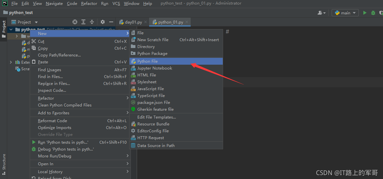Run 'Python tests in pyth...'
The width and height of the screenshot is (383, 179).
tap(79, 142)
